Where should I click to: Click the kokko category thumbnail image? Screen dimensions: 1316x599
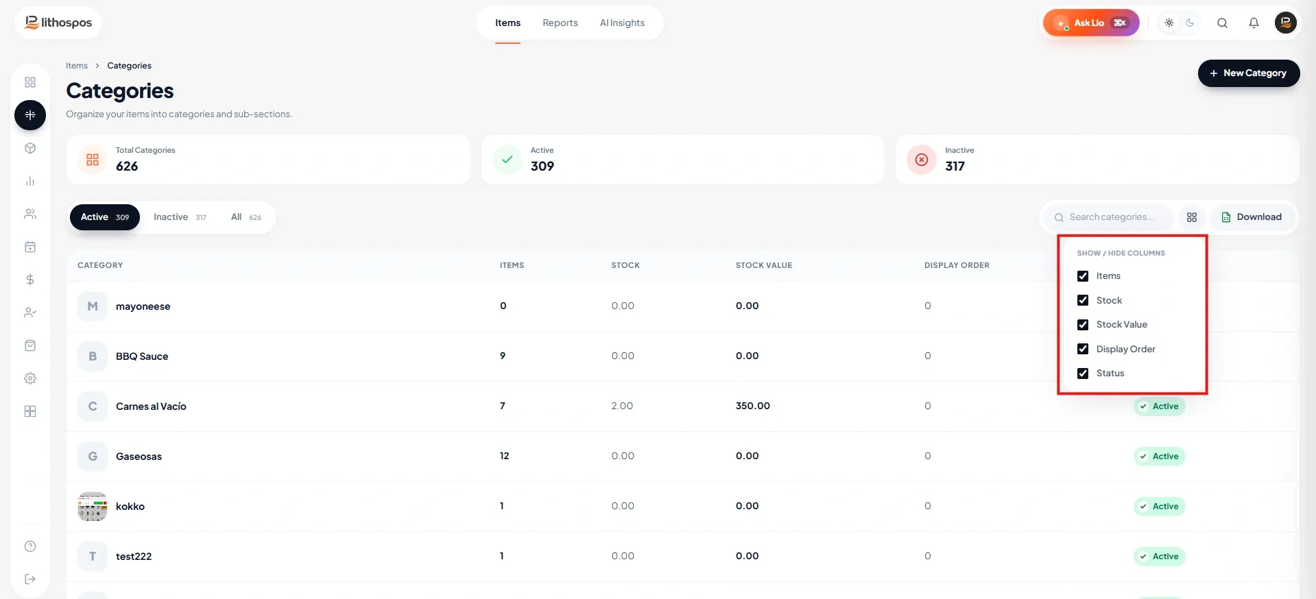click(x=93, y=506)
